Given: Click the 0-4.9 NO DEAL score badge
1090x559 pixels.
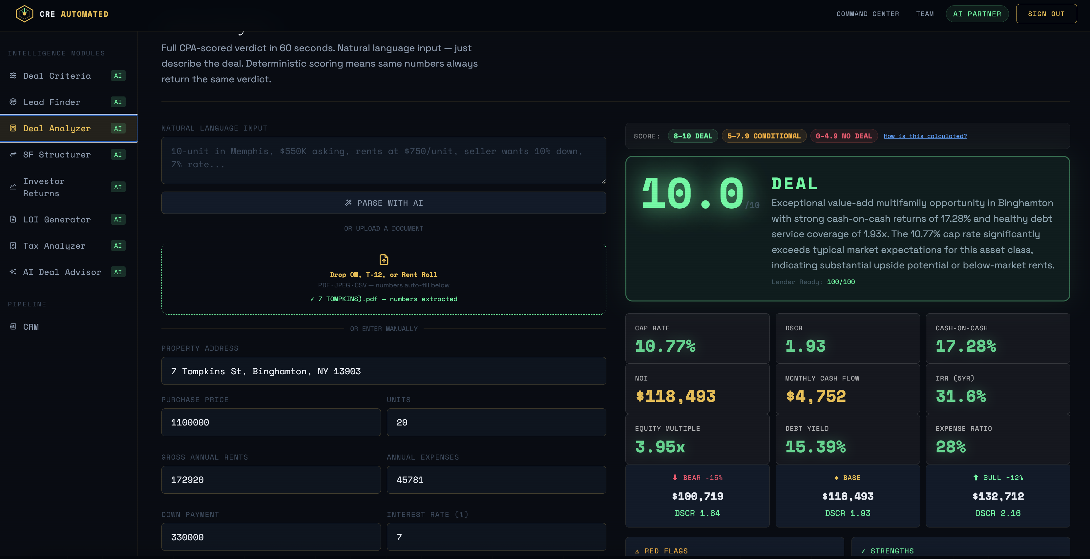Looking at the screenshot, I should click(x=844, y=136).
